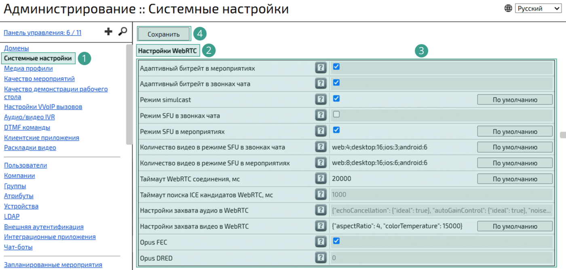Enable Режим SFU в звонках чата checkbox

coord(336,114)
